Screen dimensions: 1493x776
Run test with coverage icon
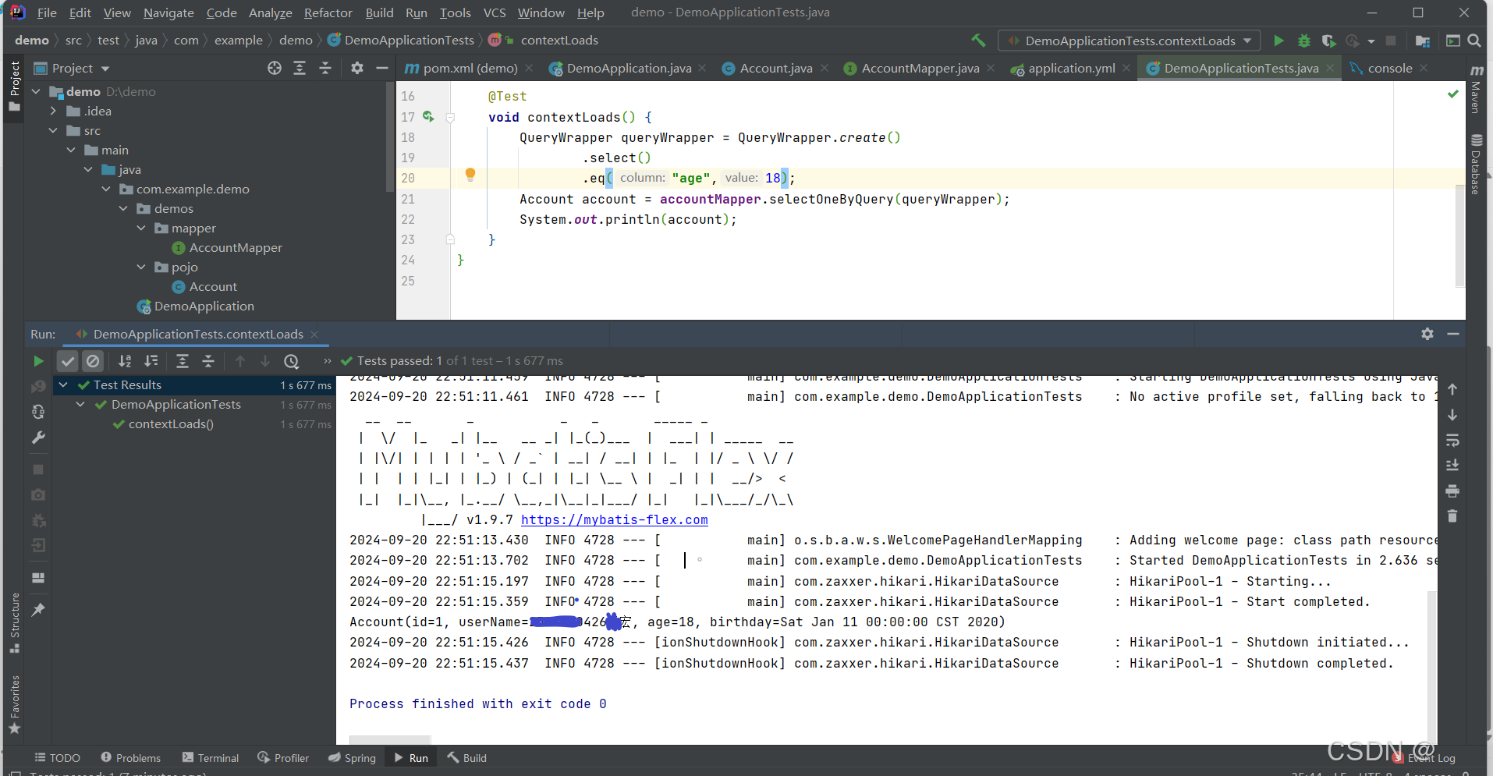point(1328,41)
